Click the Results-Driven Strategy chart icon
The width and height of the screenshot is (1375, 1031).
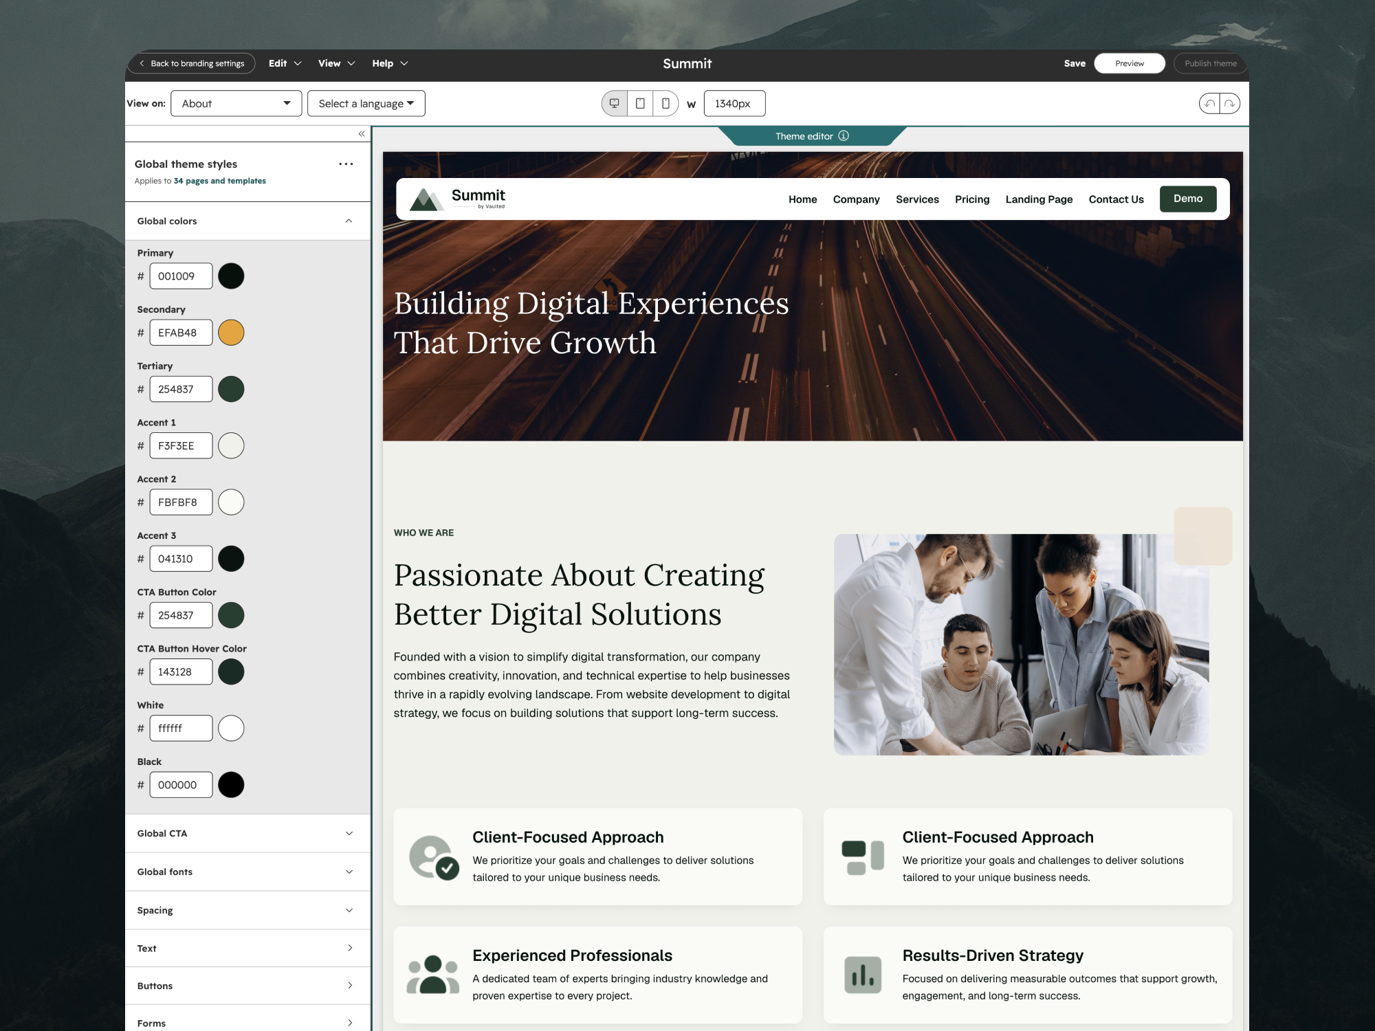863,975
